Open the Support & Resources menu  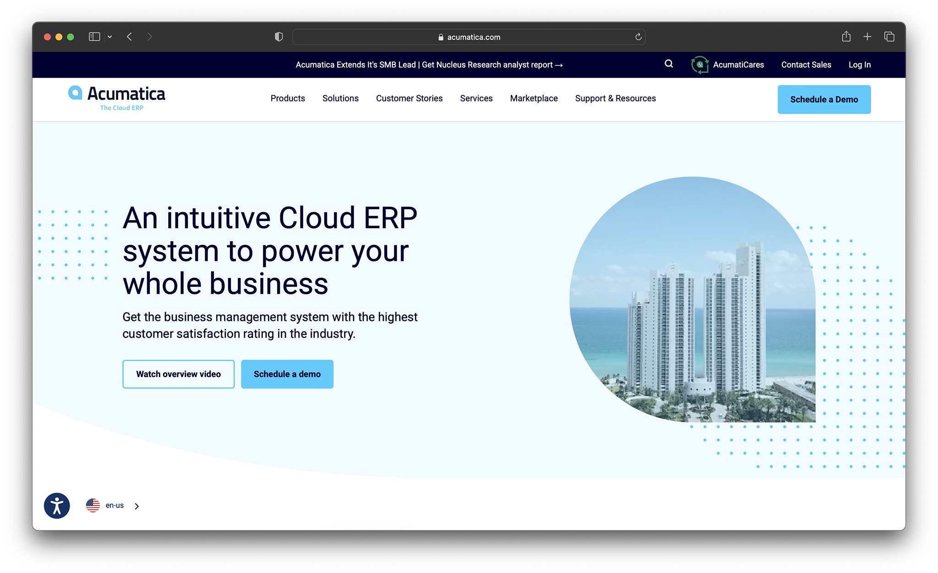coord(615,98)
